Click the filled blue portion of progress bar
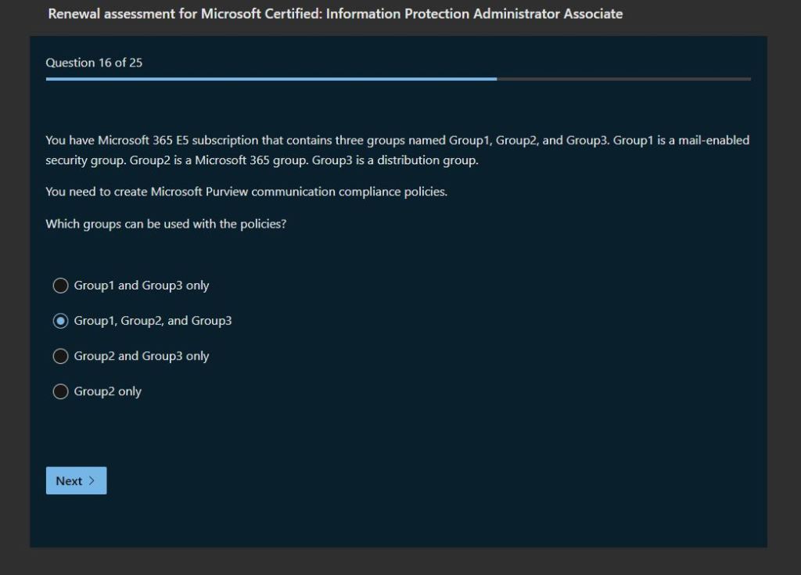801x575 pixels. 271,79
